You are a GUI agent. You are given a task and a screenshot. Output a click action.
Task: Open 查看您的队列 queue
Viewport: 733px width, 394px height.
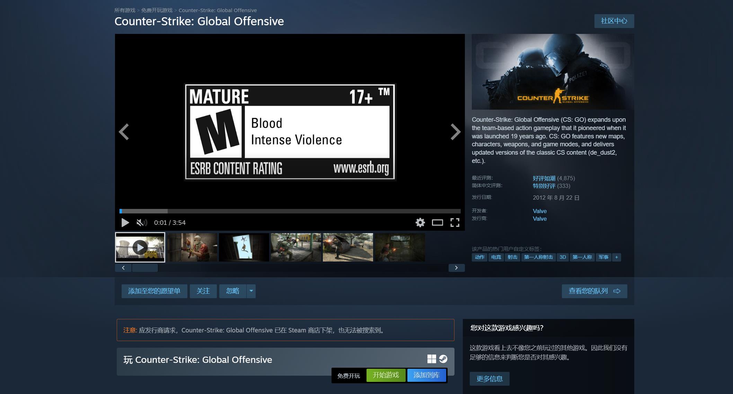pos(594,291)
